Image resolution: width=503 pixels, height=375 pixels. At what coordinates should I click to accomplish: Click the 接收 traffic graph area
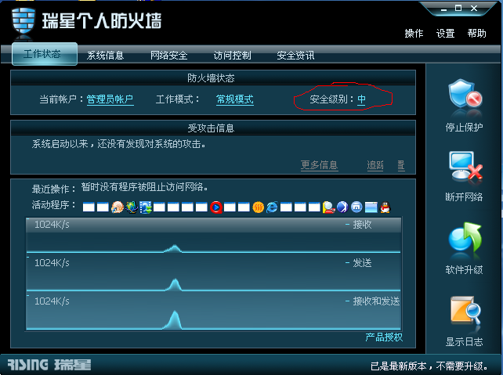213,236
